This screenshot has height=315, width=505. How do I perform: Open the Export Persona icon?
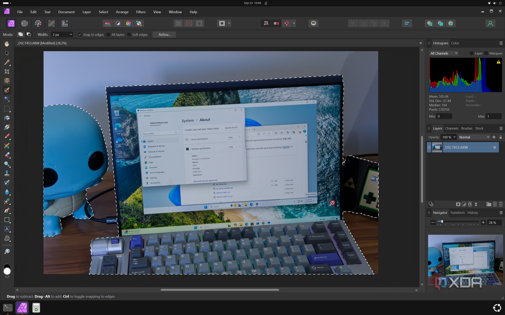(x=65, y=24)
